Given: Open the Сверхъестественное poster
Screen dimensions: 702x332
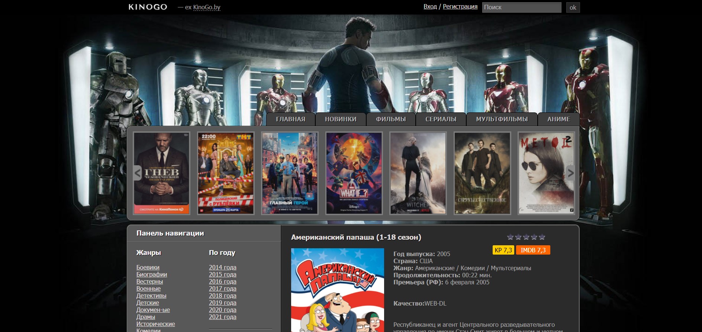Looking at the screenshot, I should pos(482,173).
